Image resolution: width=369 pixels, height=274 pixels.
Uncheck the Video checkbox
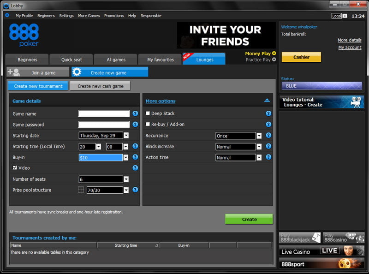pos(15,167)
